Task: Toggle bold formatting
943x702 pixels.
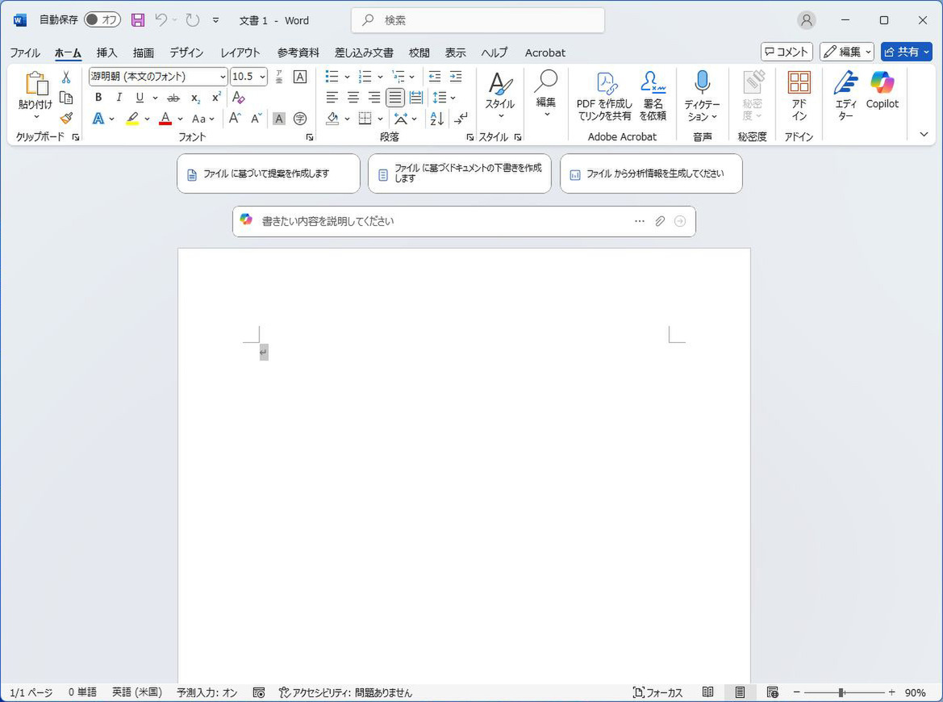Action: (98, 98)
